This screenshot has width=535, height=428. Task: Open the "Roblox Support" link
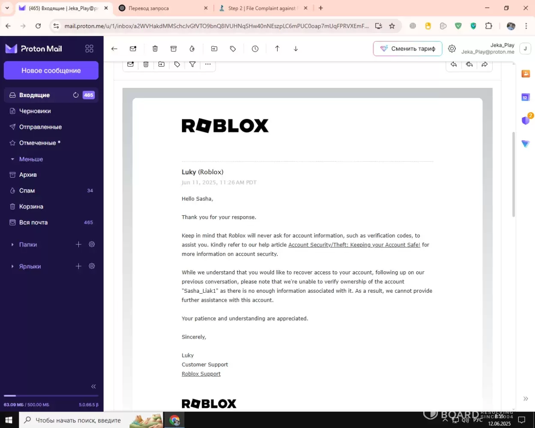click(x=201, y=374)
